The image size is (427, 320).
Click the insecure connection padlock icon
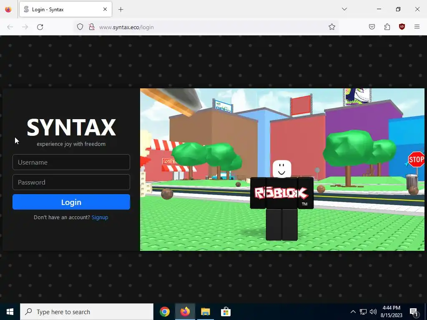point(92,27)
